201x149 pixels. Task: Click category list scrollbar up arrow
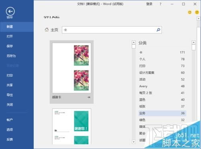193,42
